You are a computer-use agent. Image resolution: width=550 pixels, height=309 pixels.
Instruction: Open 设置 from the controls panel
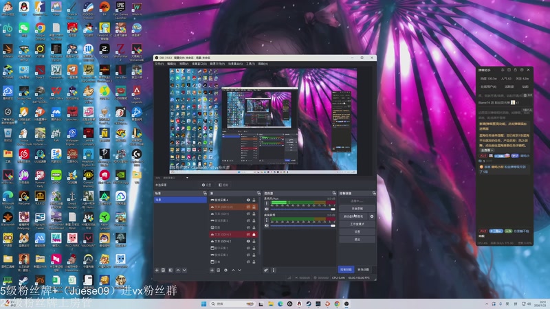point(357,232)
